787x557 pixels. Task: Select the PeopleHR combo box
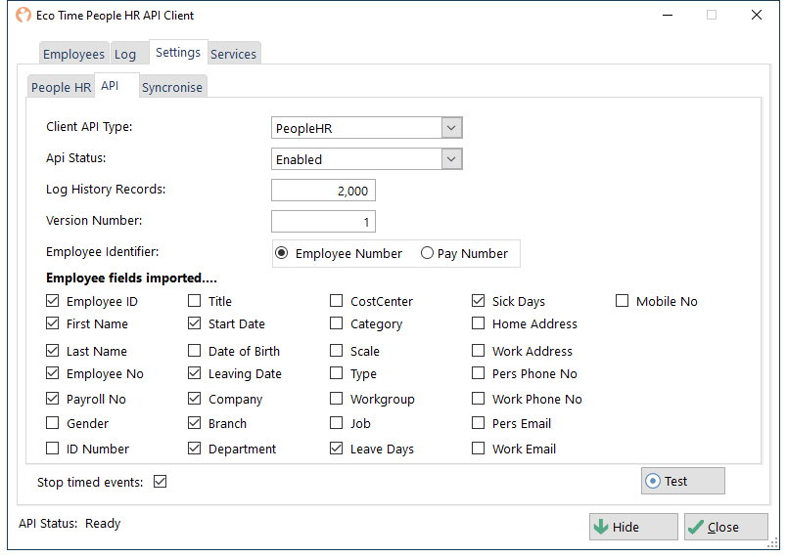coord(366,128)
